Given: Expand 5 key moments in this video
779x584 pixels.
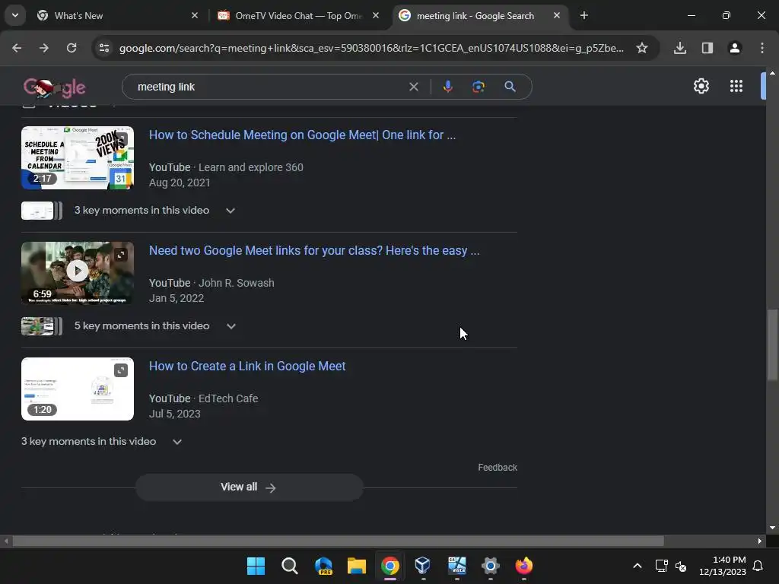Looking at the screenshot, I should point(231,326).
